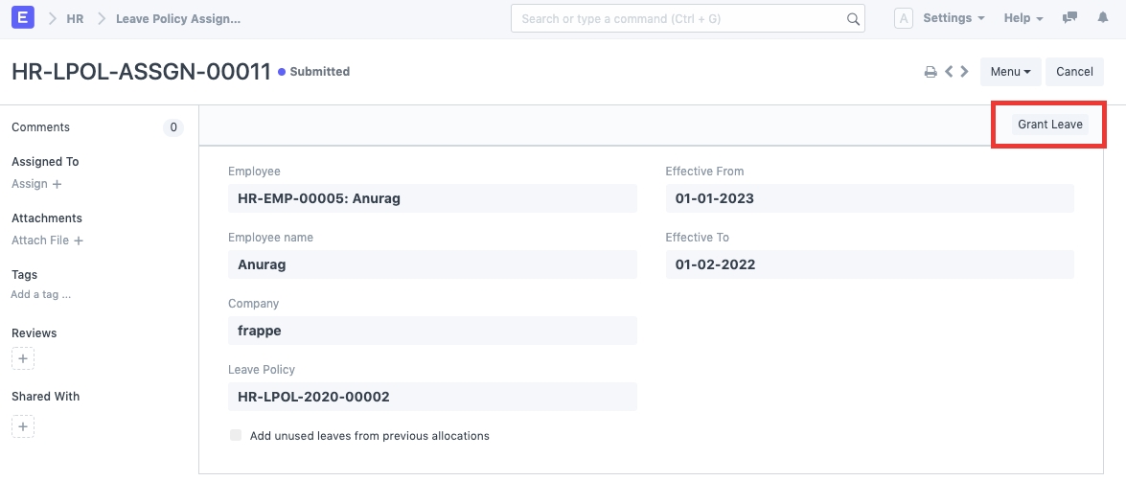Add a review with plus box

pyautogui.click(x=23, y=358)
